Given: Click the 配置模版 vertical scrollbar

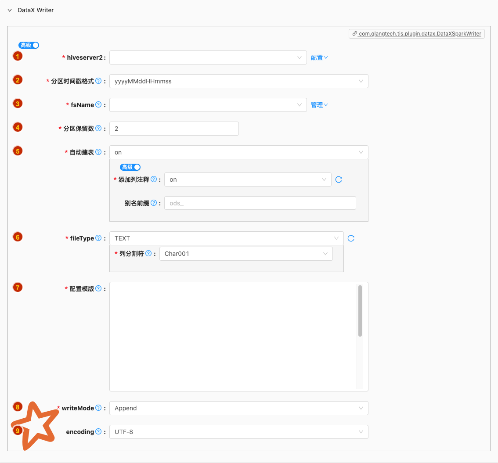Looking at the screenshot, I should (x=360, y=311).
